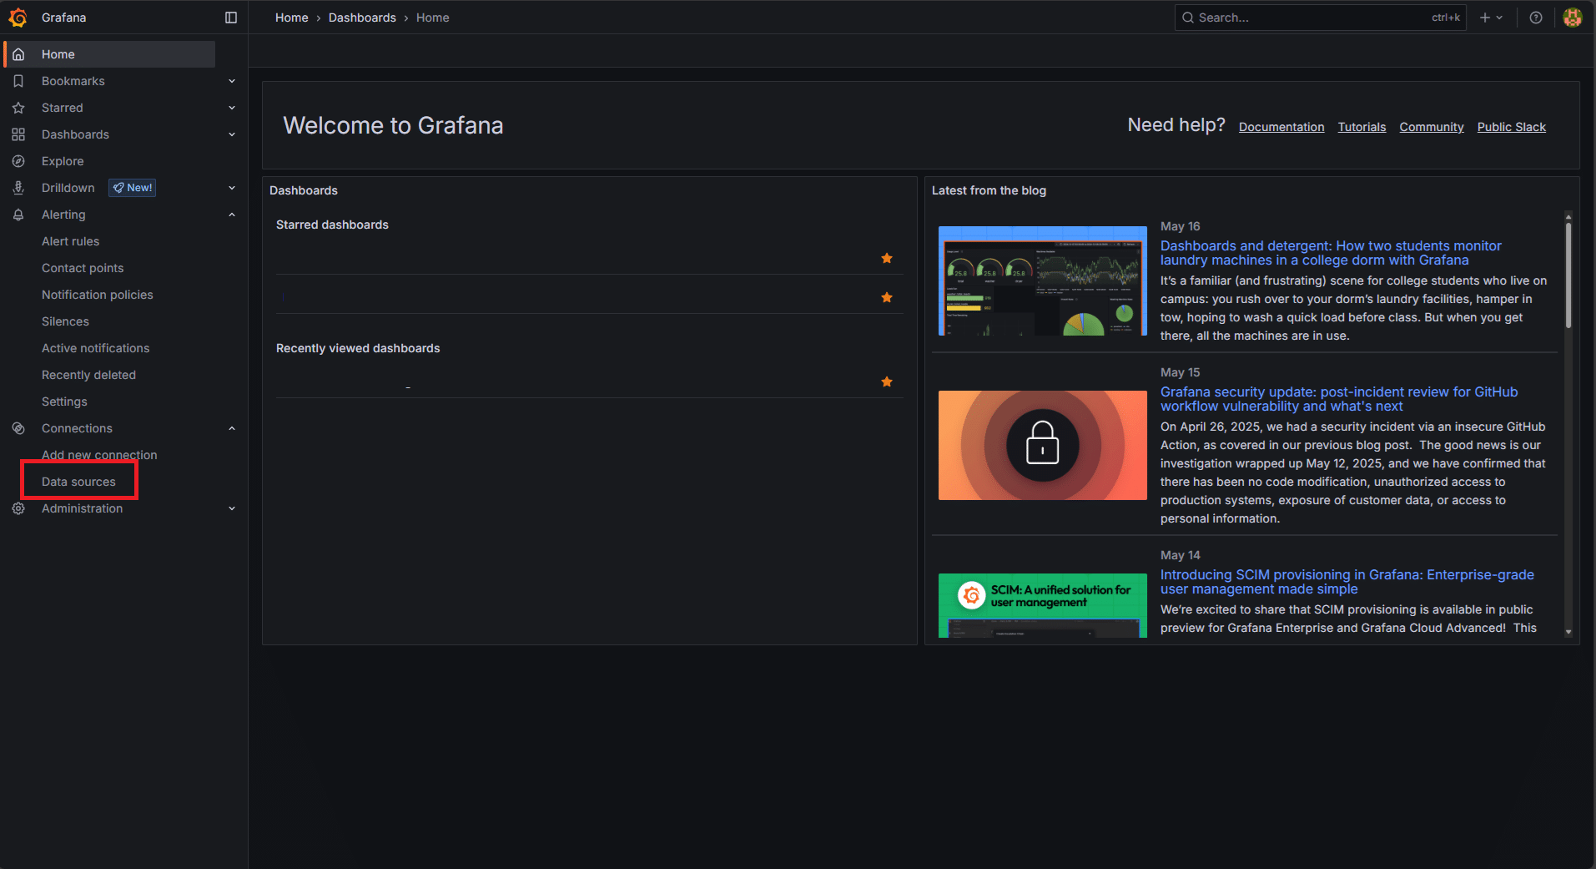Click the Connections icon in sidebar
Viewport: 1596px width, 869px height.
pyautogui.click(x=18, y=428)
